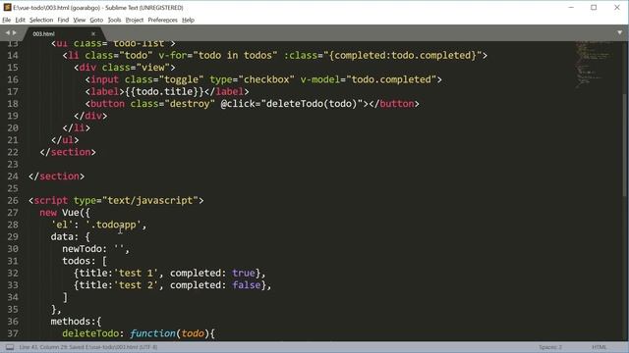This screenshot has width=629, height=353.
Task: Click 'text/javascript' on line 26
Action: (x=150, y=200)
